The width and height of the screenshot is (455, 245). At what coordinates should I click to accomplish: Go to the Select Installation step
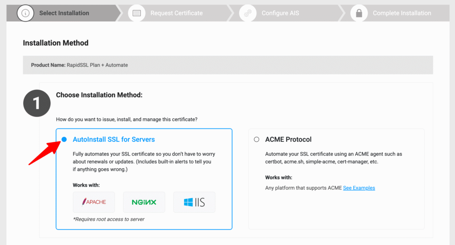64,13
